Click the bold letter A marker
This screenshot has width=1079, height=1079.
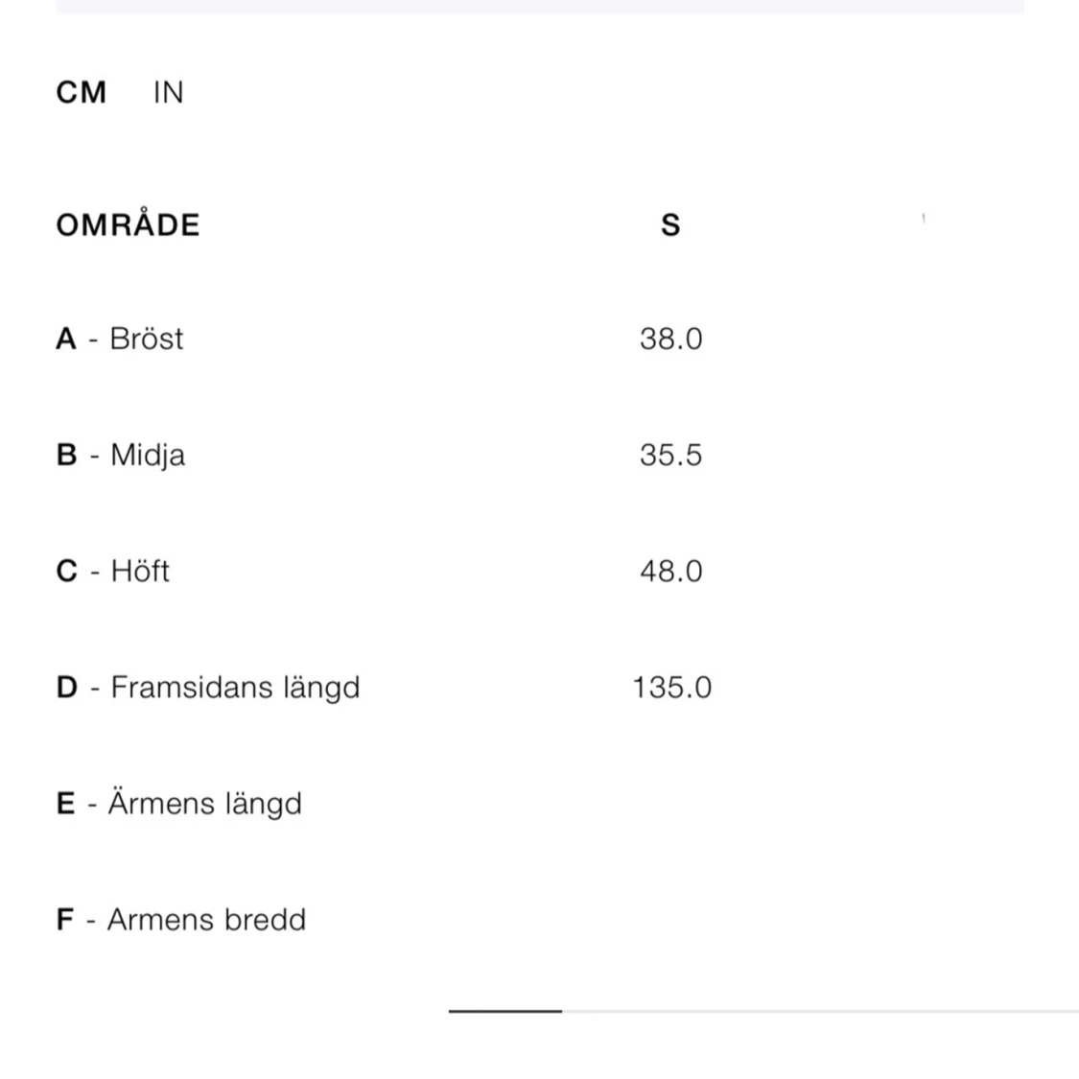click(66, 339)
